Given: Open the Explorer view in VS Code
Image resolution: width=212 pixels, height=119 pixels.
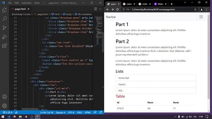Looking at the screenshot, I should tap(4, 10).
